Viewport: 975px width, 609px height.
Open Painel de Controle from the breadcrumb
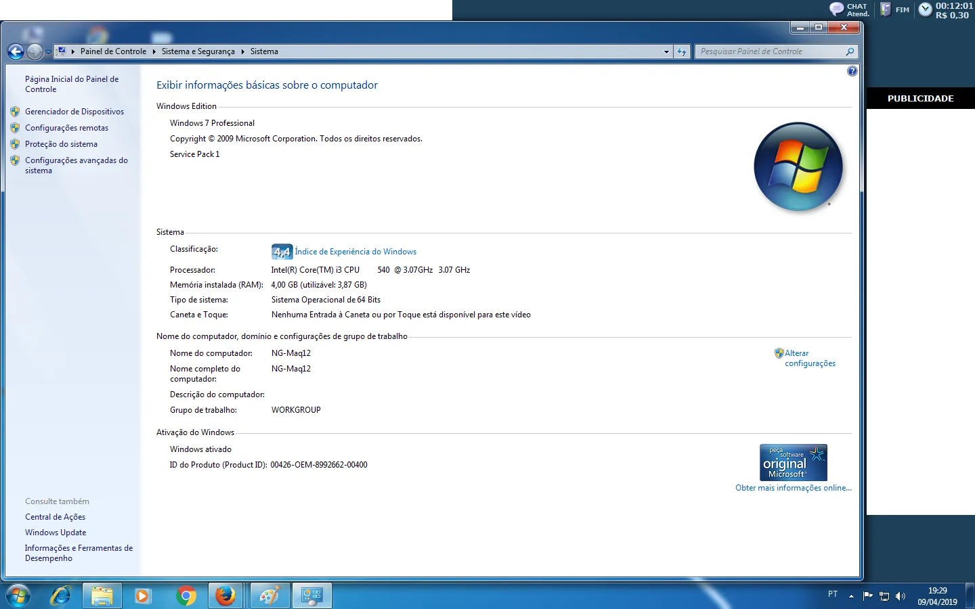113,51
